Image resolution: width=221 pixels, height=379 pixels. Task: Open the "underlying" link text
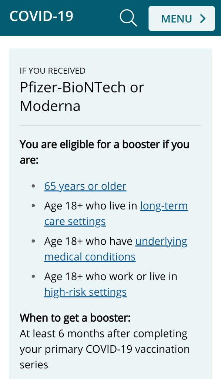click(x=161, y=241)
